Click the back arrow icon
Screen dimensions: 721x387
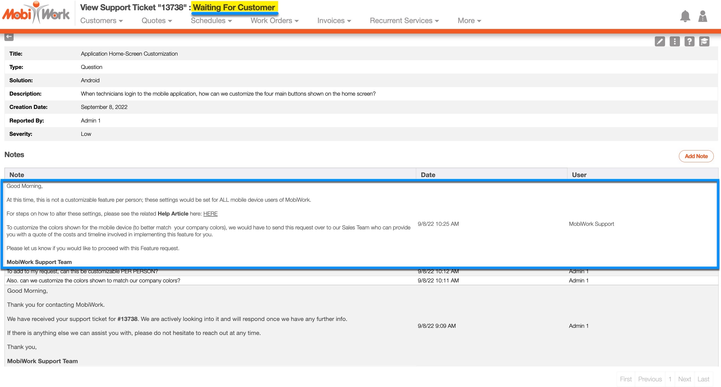click(9, 37)
